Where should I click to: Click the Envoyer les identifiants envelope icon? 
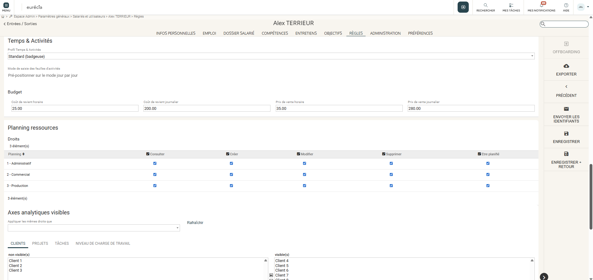pyautogui.click(x=566, y=109)
